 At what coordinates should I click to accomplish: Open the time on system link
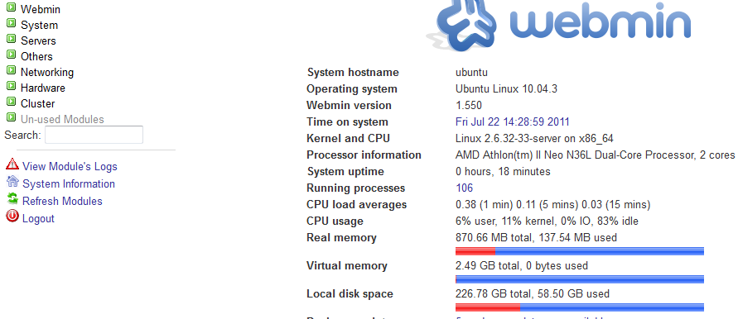point(513,122)
